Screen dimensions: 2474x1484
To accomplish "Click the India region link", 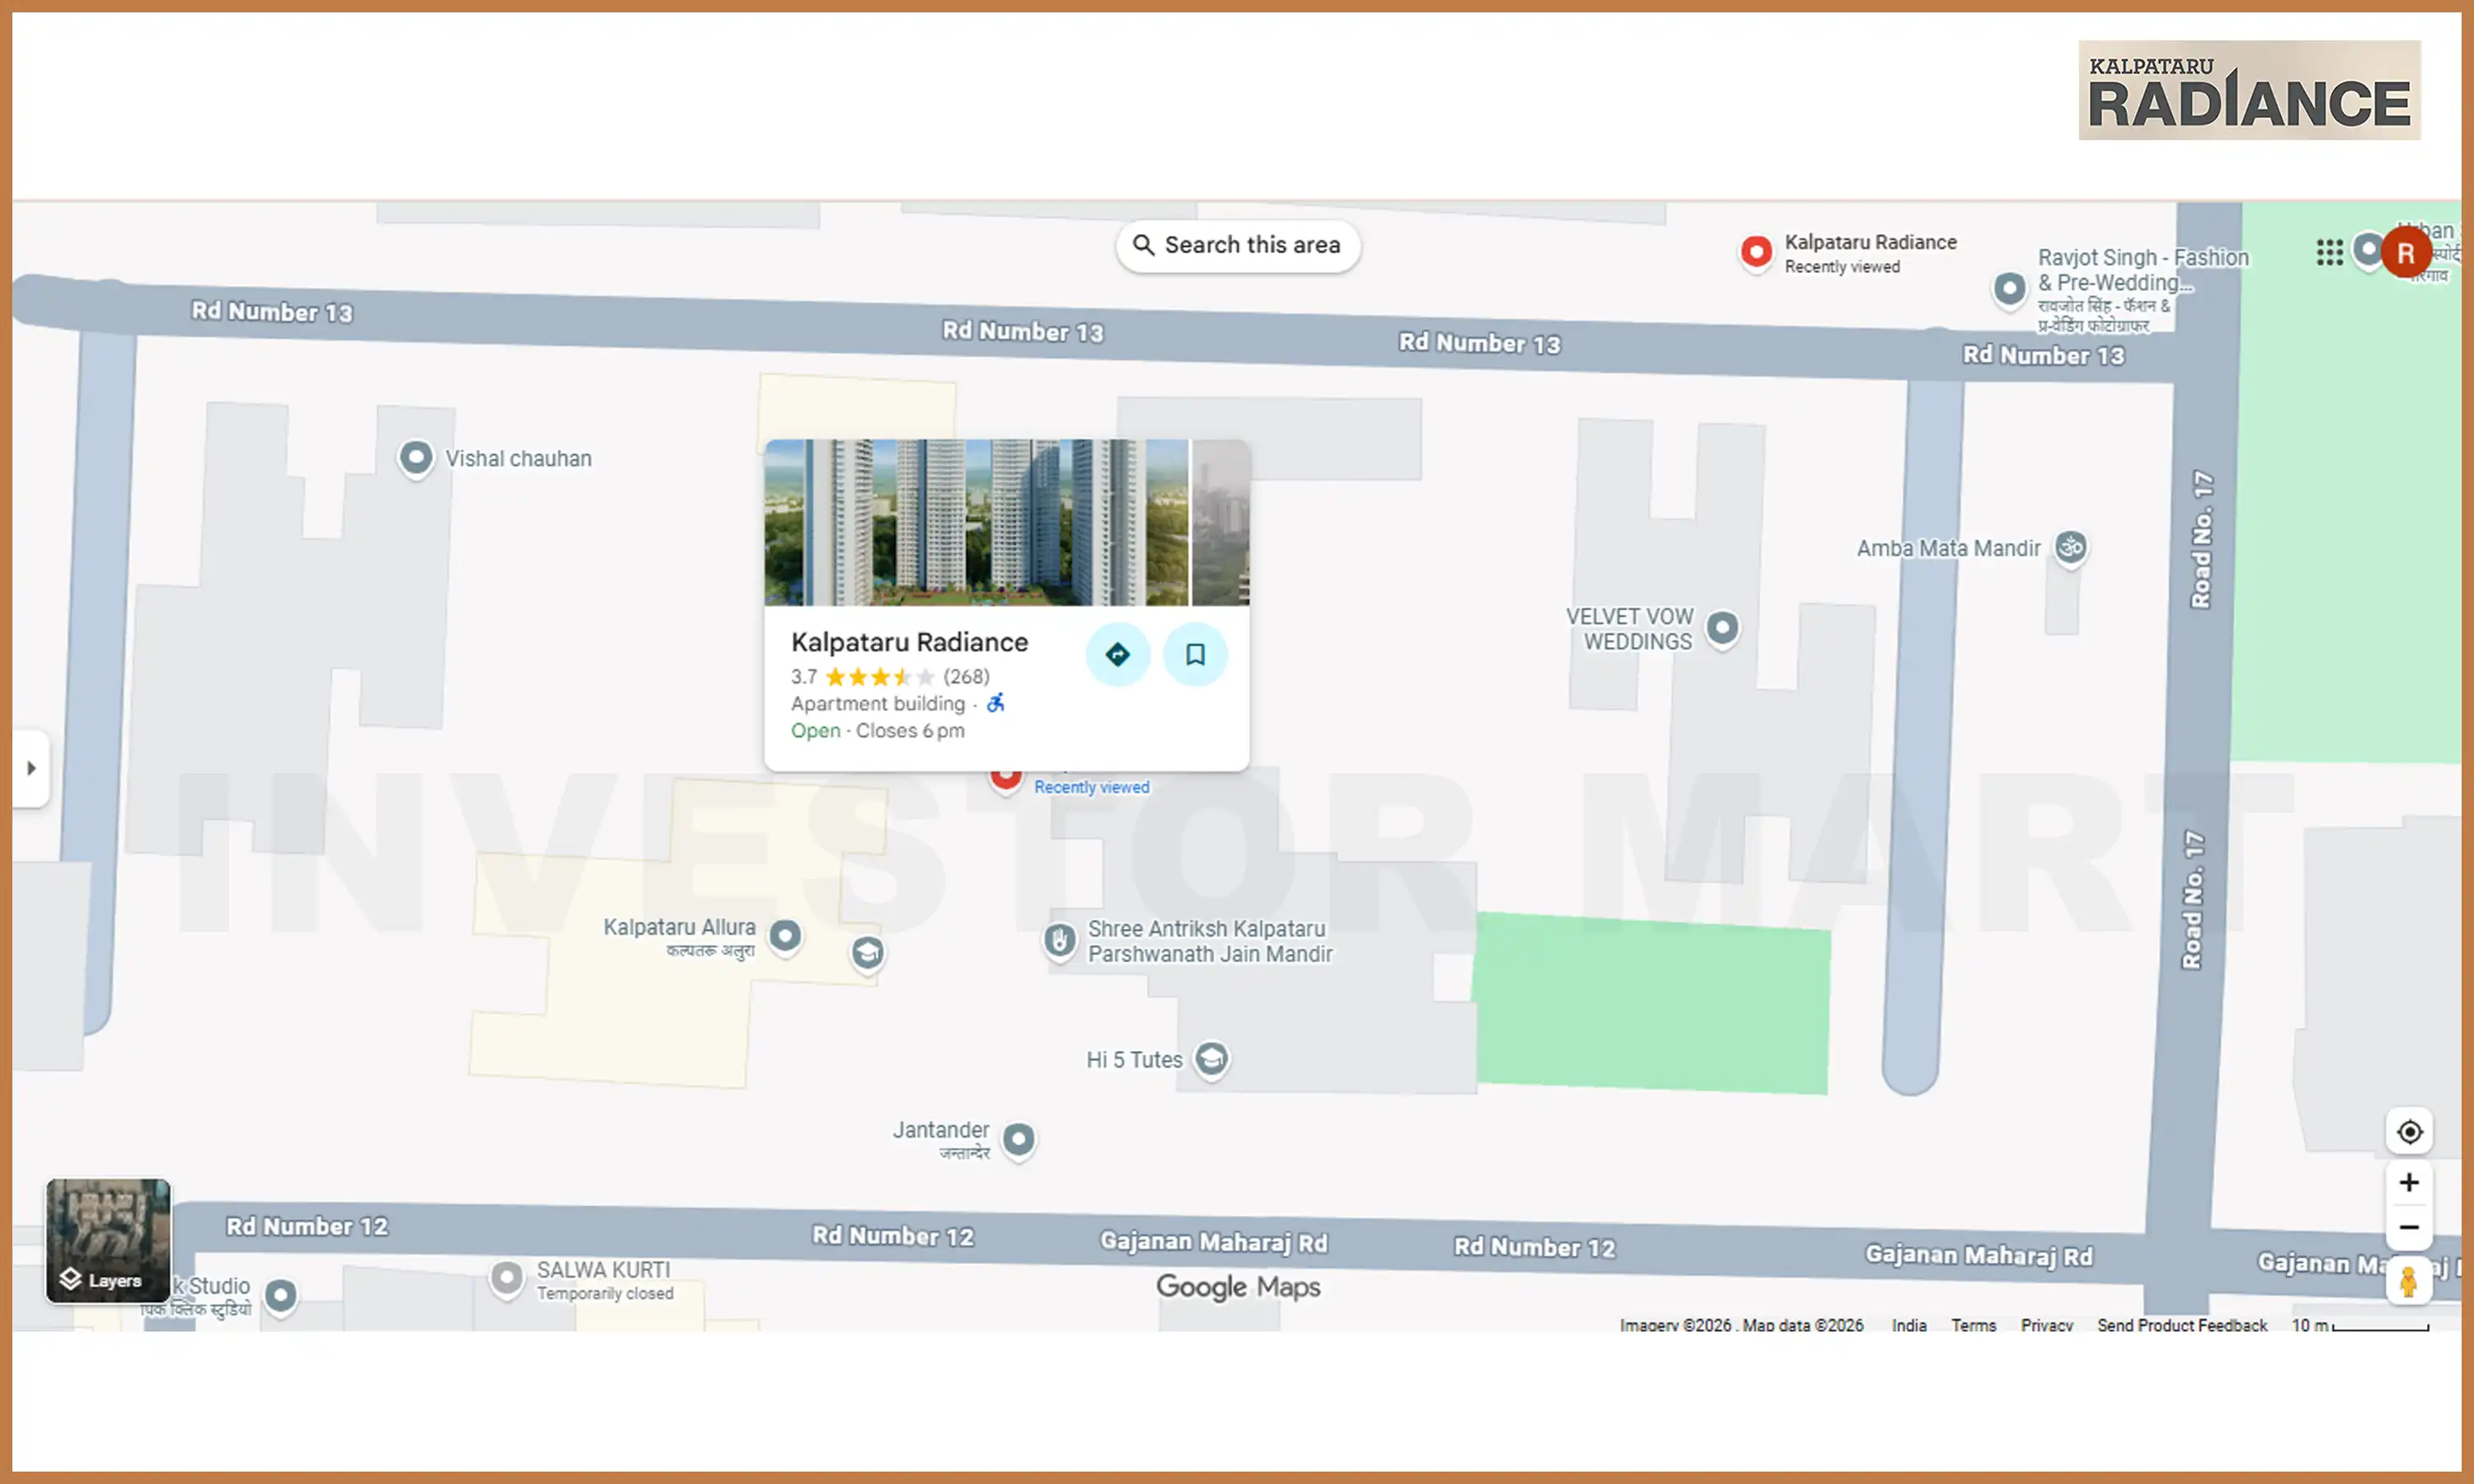I will (x=1909, y=1325).
